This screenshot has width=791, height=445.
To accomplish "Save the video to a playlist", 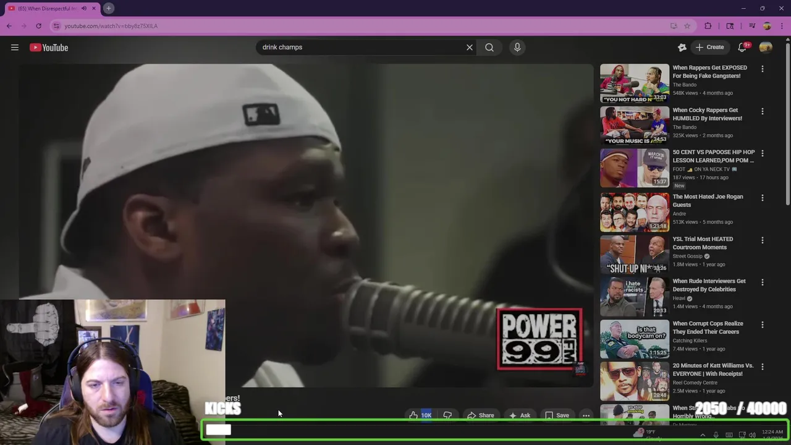I will [x=557, y=415].
